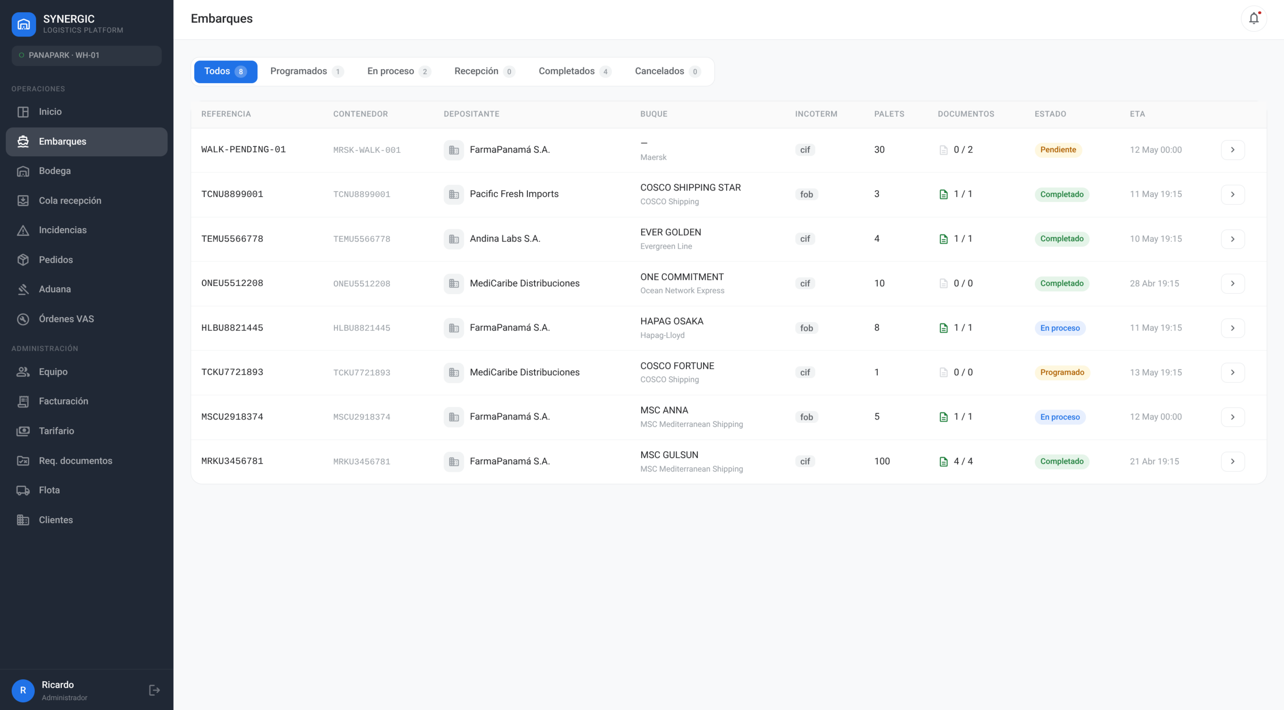Viewport: 1284px width, 710px height.
Task: Click the Synergic logo icon
Action: [x=24, y=24]
